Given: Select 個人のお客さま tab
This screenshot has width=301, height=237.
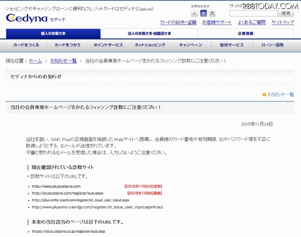Looking at the screenshot, I should [x=53, y=33].
